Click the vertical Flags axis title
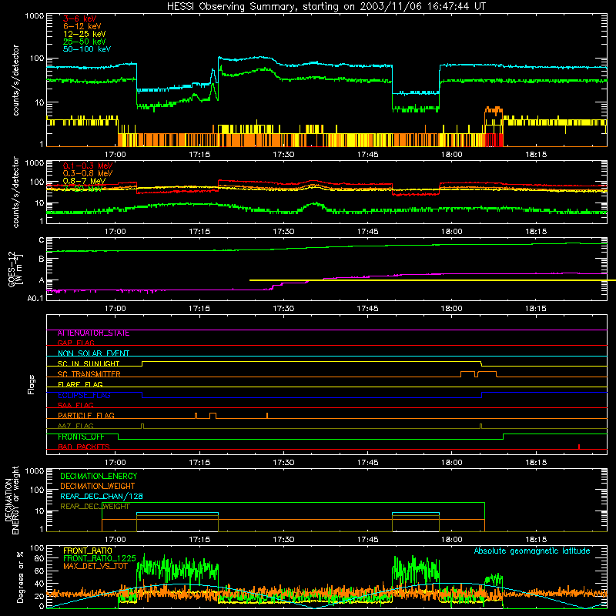Screen dimensions: 616x616 point(32,385)
